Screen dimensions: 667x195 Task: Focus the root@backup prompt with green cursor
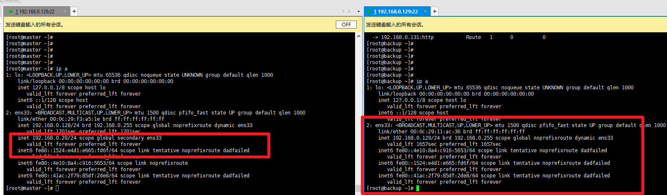click(x=390, y=188)
